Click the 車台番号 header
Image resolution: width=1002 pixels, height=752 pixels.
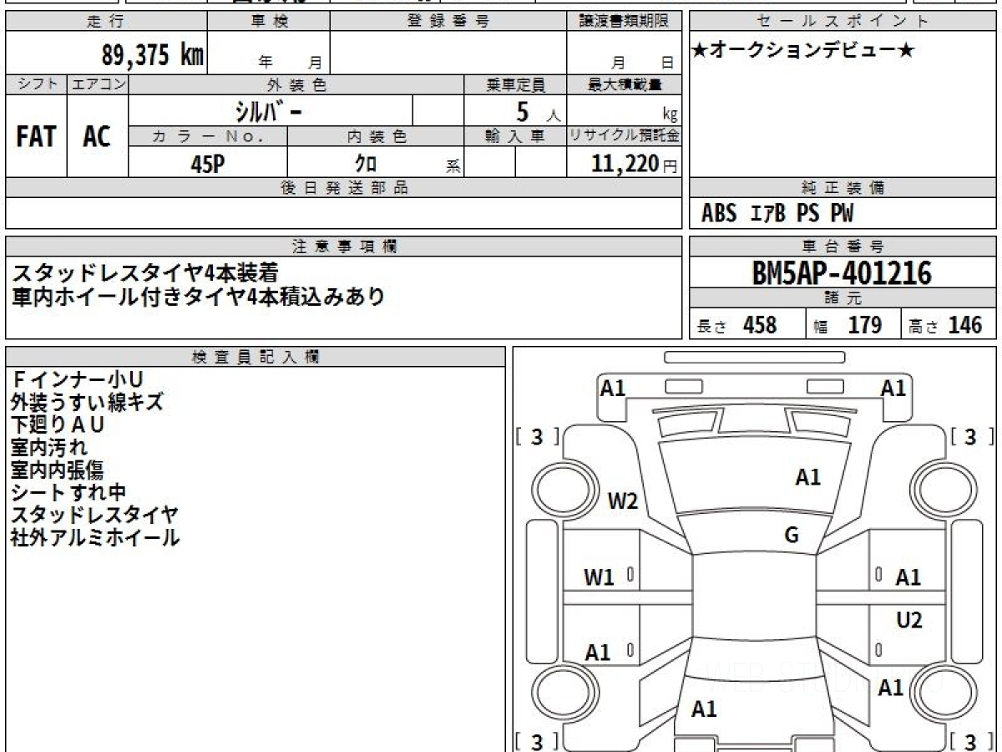coord(843,246)
